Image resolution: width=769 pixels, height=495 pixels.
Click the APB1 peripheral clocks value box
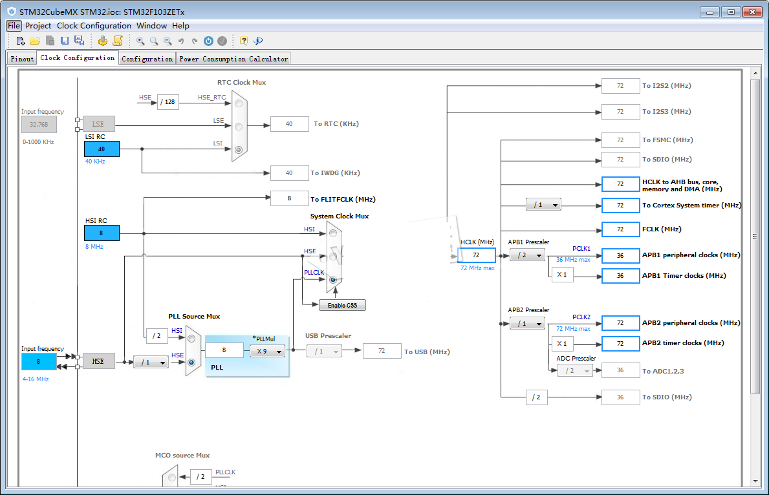(620, 255)
